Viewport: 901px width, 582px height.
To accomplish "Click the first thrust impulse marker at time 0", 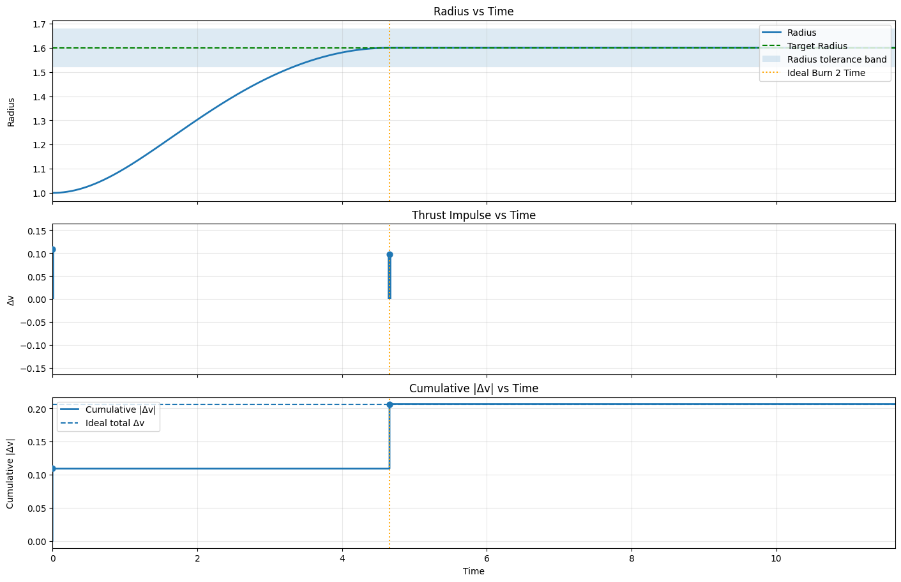I will (x=52, y=249).
